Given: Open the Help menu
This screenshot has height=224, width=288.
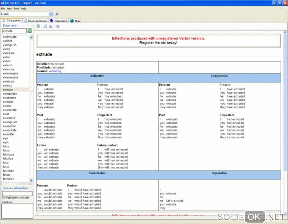Looking at the screenshot, I should pyautogui.click(x=24, y=9).
